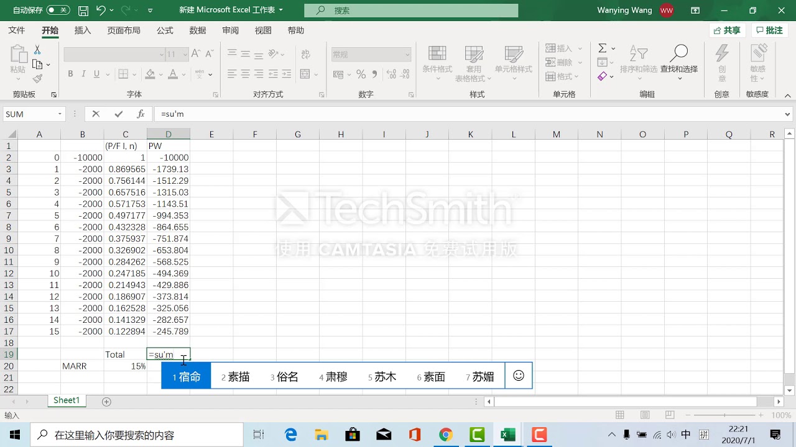The height and width of the screenshot is (447, 796).
Task: Click the vertical scrollbar down arrow
Action: (790, 391)
